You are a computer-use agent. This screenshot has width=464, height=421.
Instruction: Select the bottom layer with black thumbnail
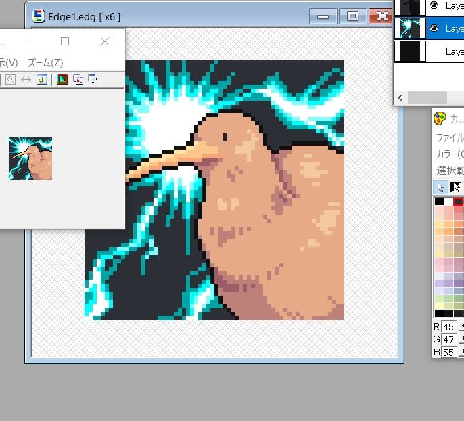click(410, 51)
